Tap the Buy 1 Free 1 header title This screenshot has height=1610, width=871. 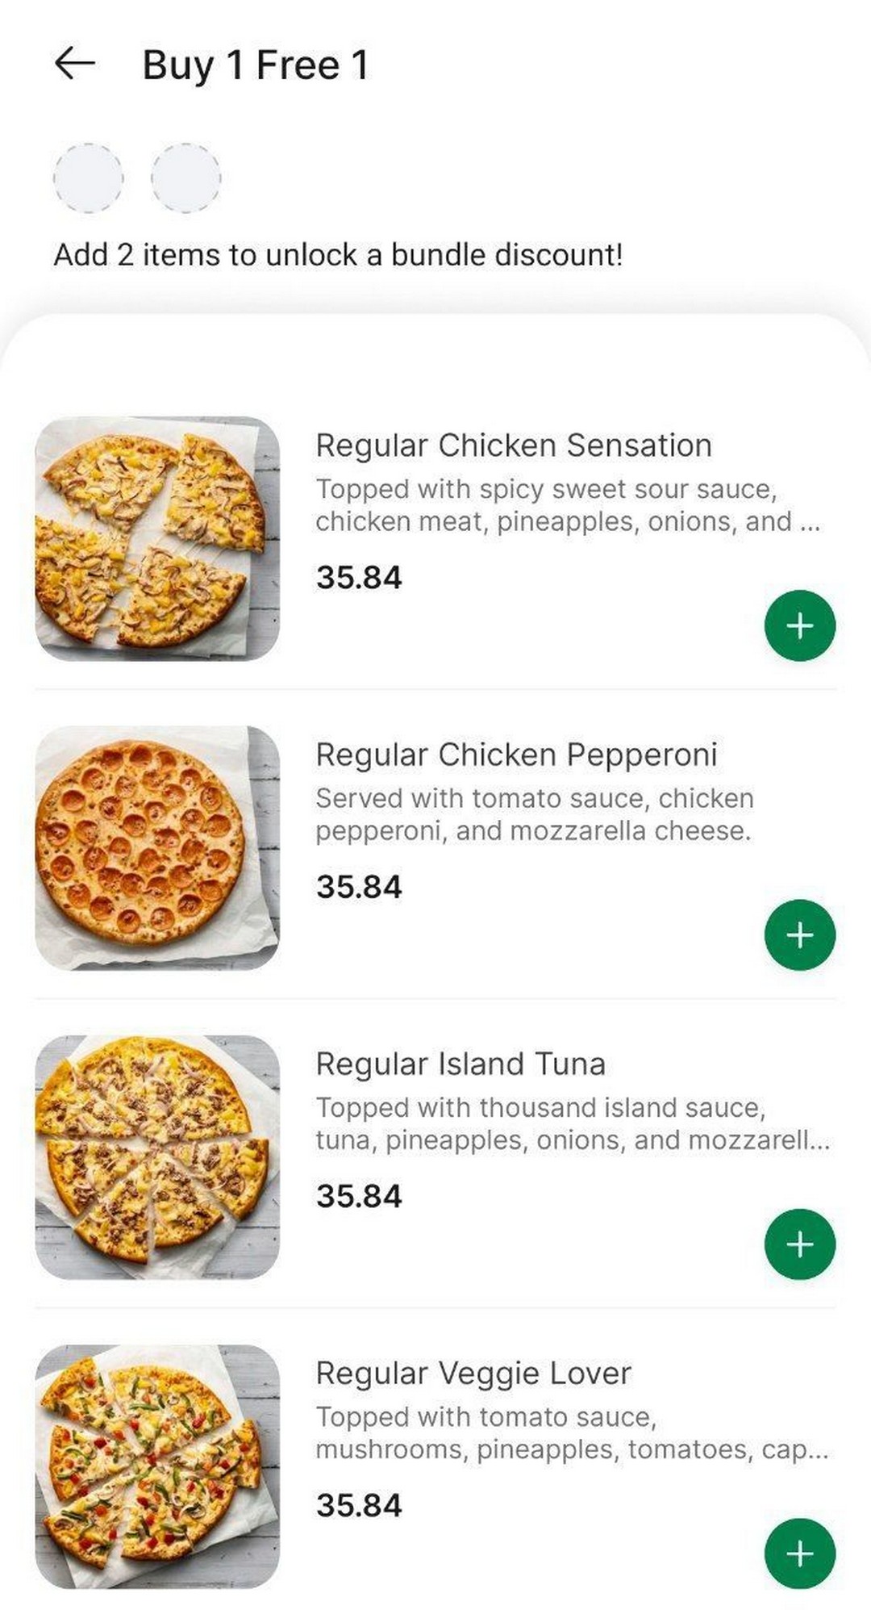pyautogui.click(x=255, y=65)
